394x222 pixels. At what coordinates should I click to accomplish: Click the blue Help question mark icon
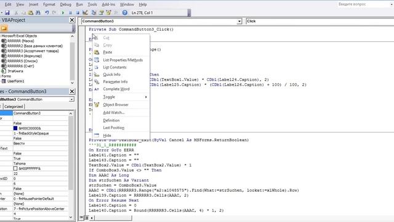tap(124, 12)
